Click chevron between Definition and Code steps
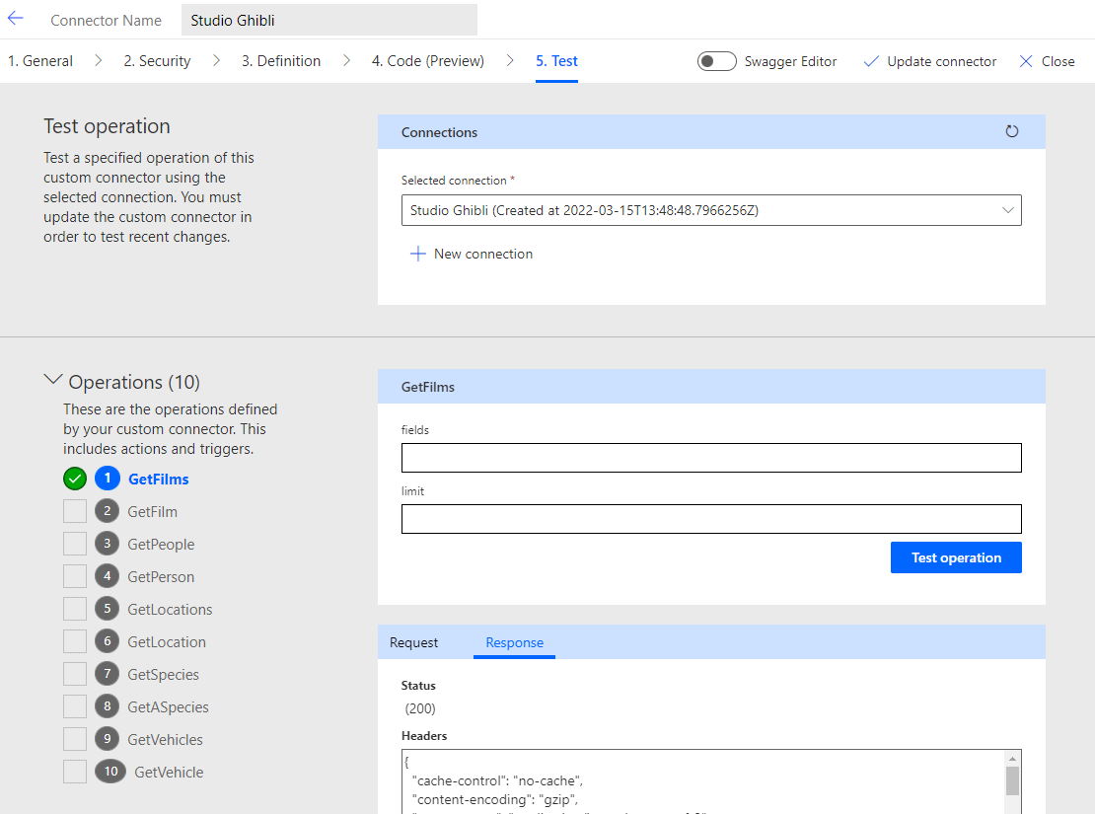Screen dimensions: 1095x814 click(x=346, y=61)
